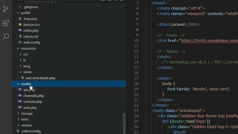238x134 pixels.
Task: Select the routes folder label
Action: pyautogui.click(x=26, y=84)
